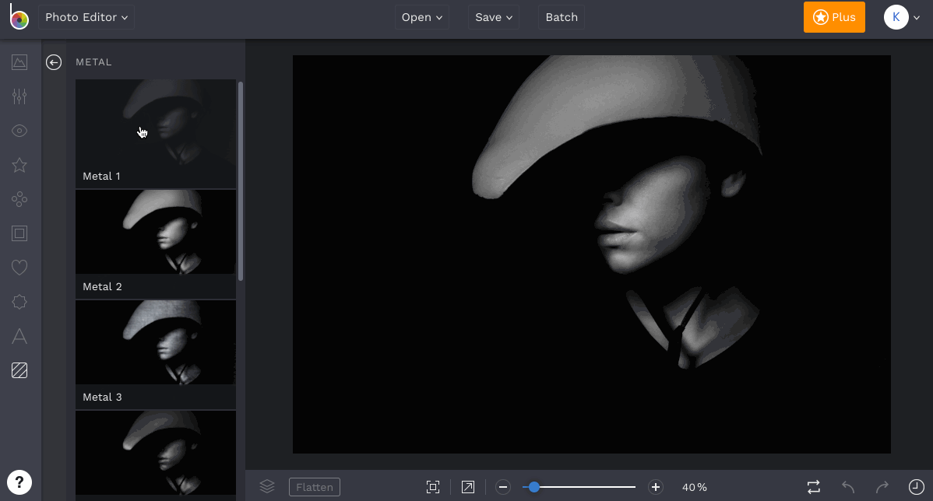
Task: Open the help question mark button
Action: click(x=19, y=482)
